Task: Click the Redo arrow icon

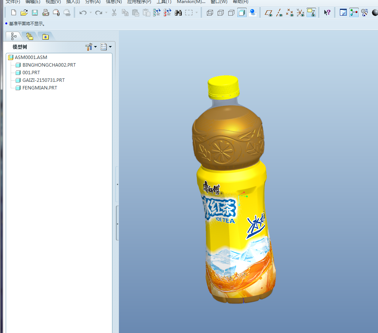Action: (99, 13)
